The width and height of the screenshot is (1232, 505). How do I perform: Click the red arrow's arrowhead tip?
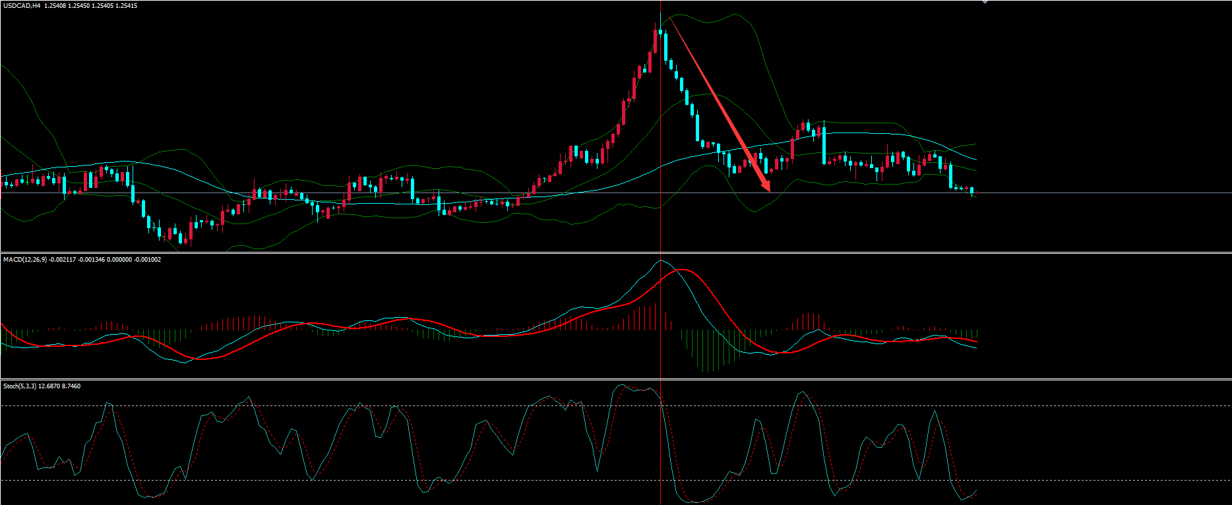pos(769,190)
